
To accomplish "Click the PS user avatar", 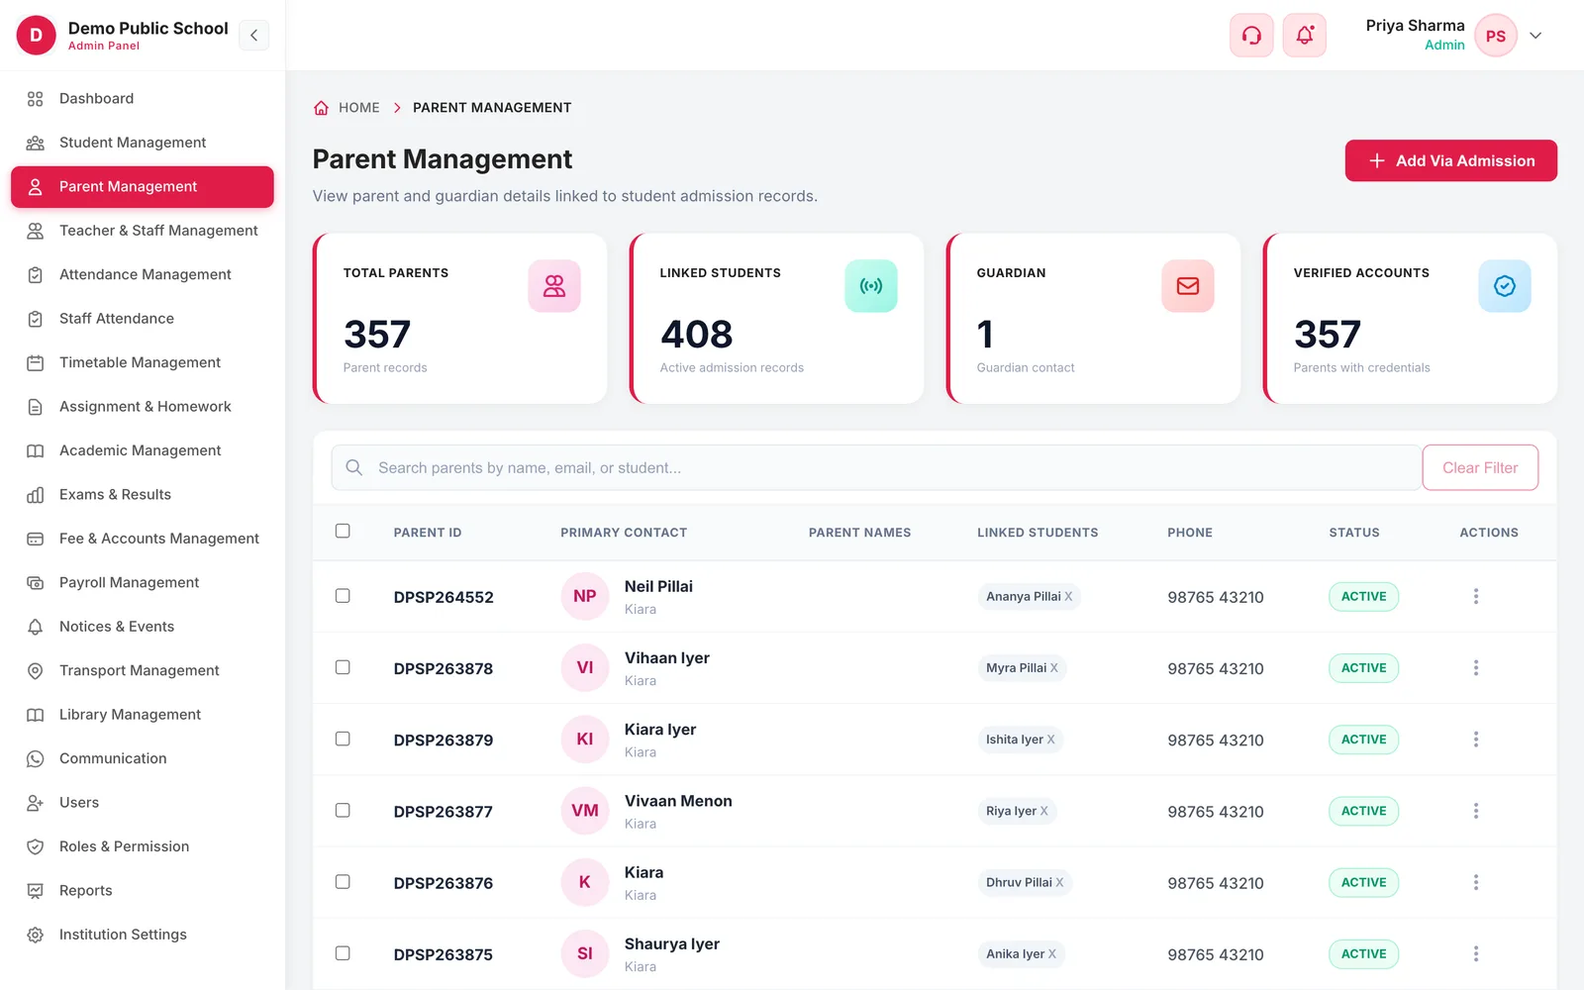I will click(x=1495, y=36).
